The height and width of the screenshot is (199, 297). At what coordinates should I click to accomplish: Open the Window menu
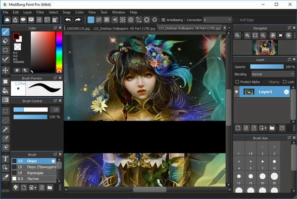coord(118,12)
